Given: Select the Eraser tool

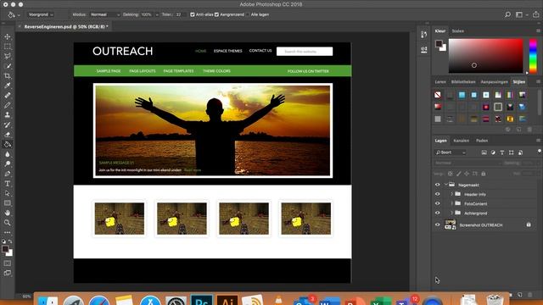Looking at the screenshot, I should (x=8, y=135).
